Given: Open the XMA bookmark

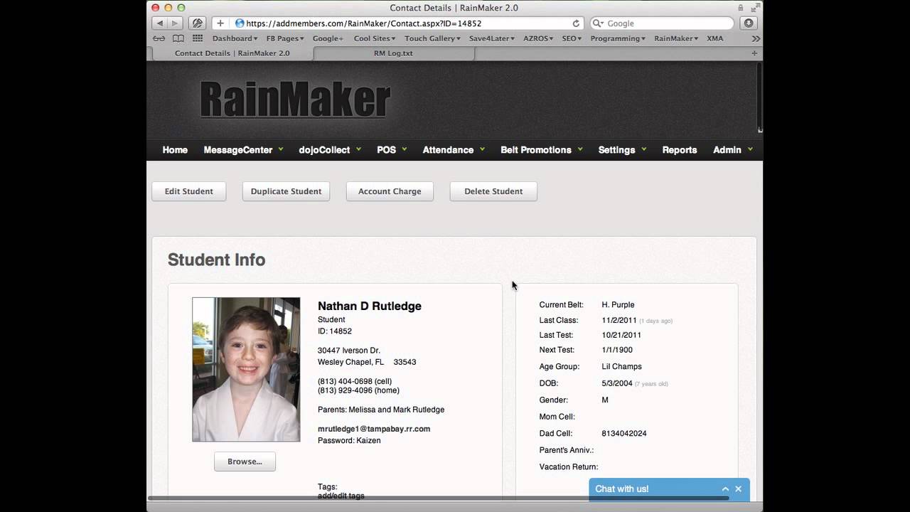Looking at the screenshot, I should coord(714,38).
